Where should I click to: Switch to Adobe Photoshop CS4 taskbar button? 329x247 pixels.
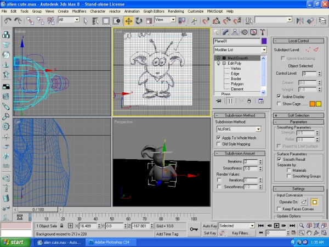[x=112, y=242]
